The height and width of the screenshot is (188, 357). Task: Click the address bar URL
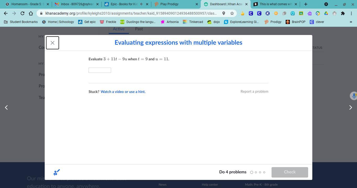(131, 13)
